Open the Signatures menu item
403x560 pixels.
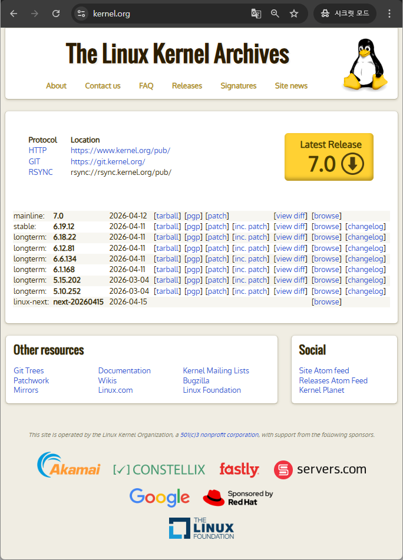click(x=238, y=86)
